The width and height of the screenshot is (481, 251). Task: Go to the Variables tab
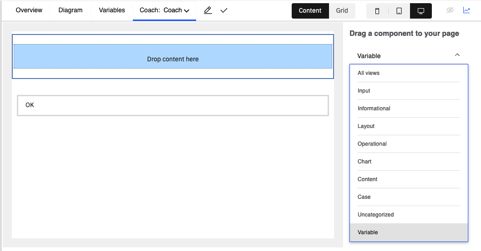click(112, 10)
